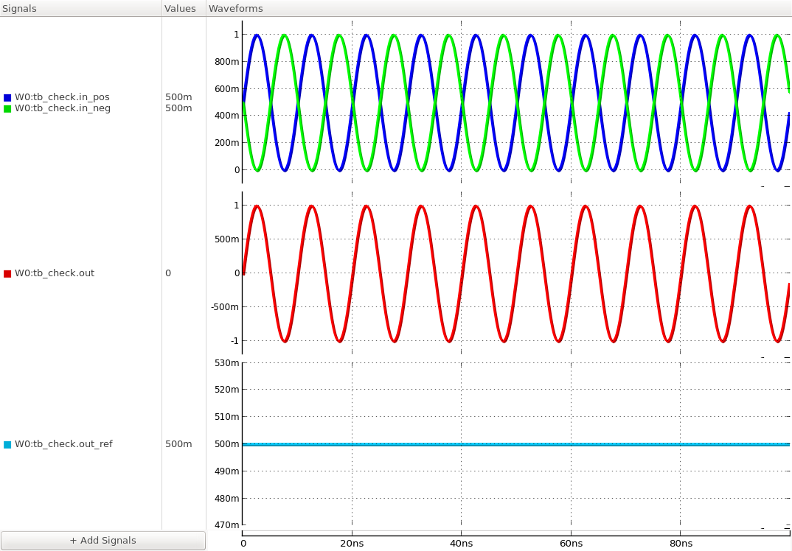Select the signal name W0:tb_check.out
This screenshot has height=551, width=792.
[54, 273]
